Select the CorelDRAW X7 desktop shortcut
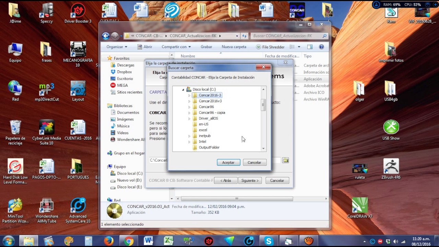Viewport: 439px width, 247px height. [x=360, y=208]
